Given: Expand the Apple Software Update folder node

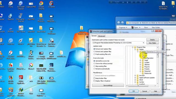Looking at the screenshot, I should tap(135, 78).
